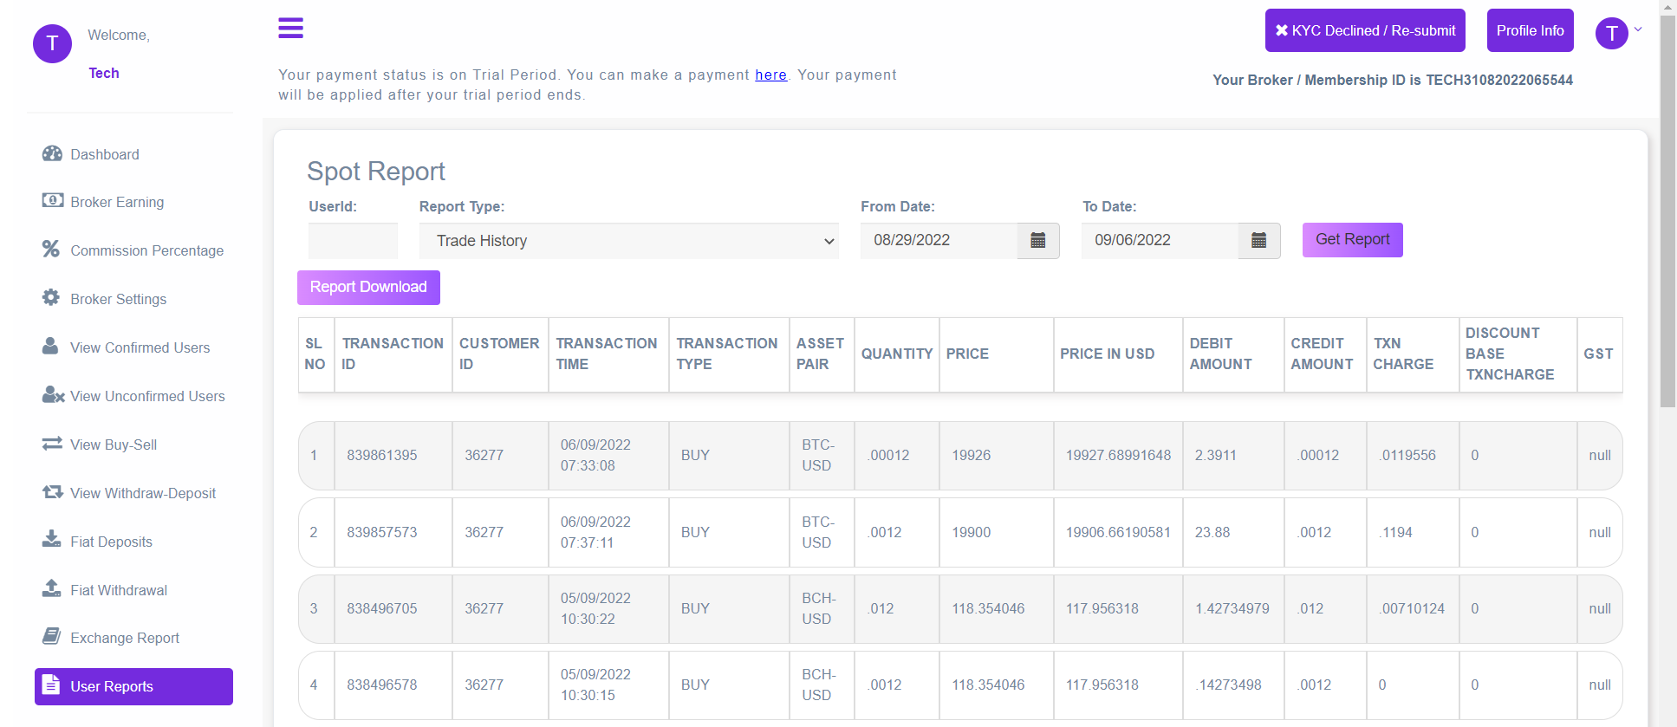Focus the UserId input field
The width and height of the screenshot is (1677, 727).
353,241
